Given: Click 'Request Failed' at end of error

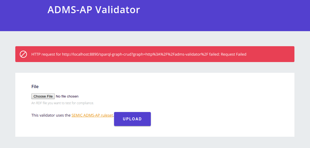Looking at the screenshot, I should [234, 54].
